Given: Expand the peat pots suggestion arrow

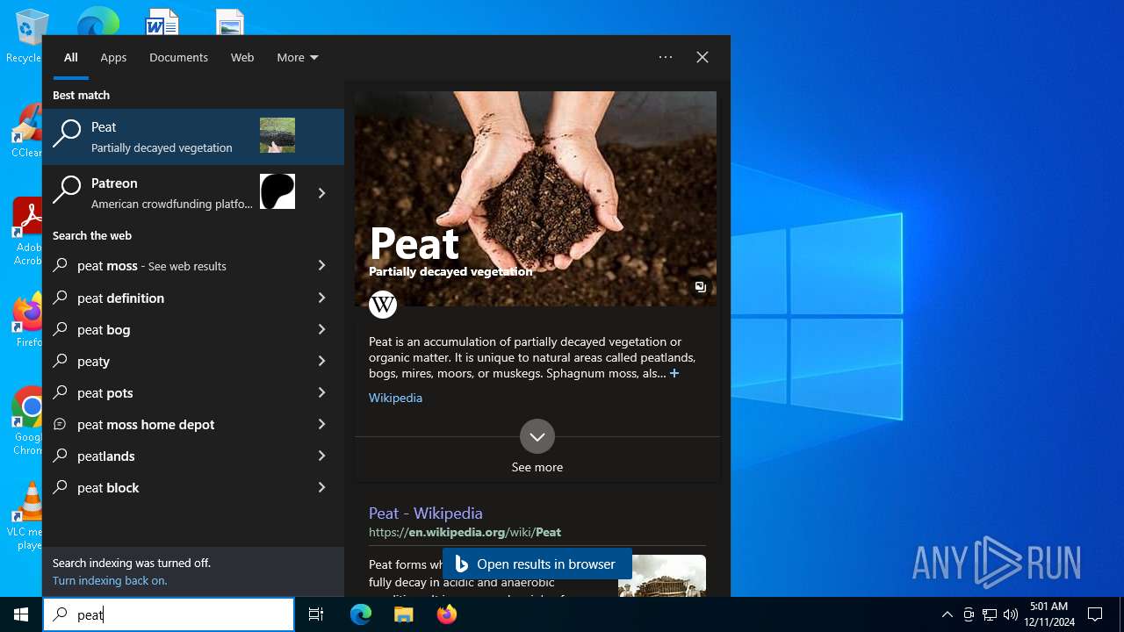Looking at the screenshot, I should pyautogui.click(x=321, y=392).
